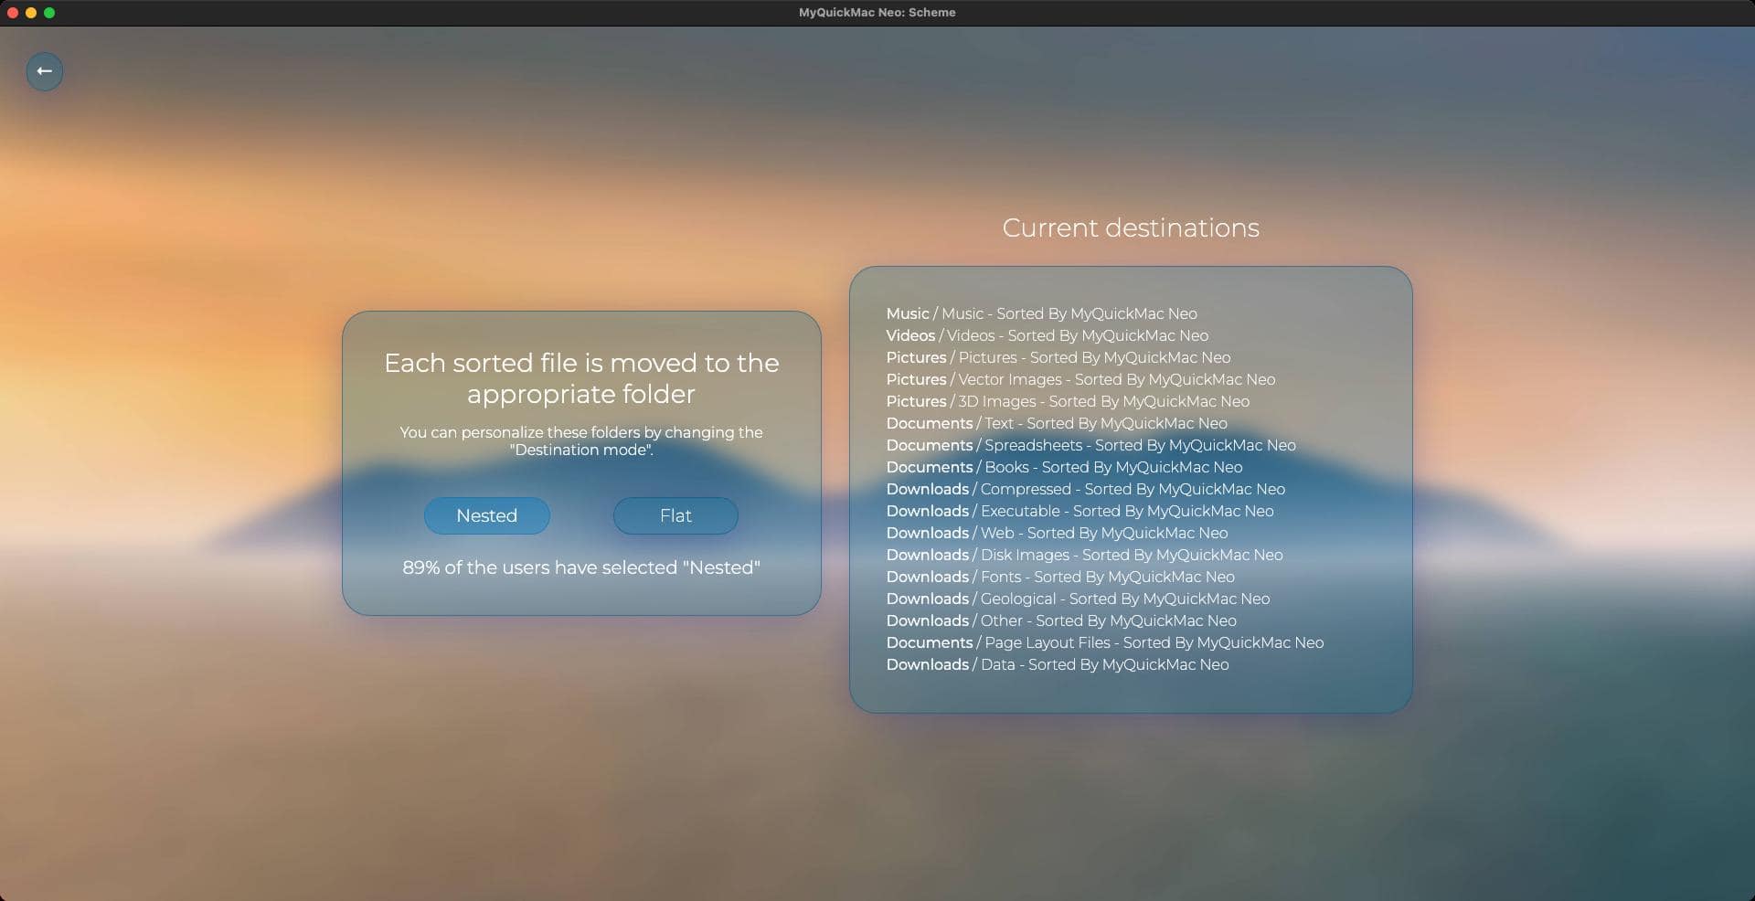Close the MyQuickMac Neo window

tap(13, 13)
